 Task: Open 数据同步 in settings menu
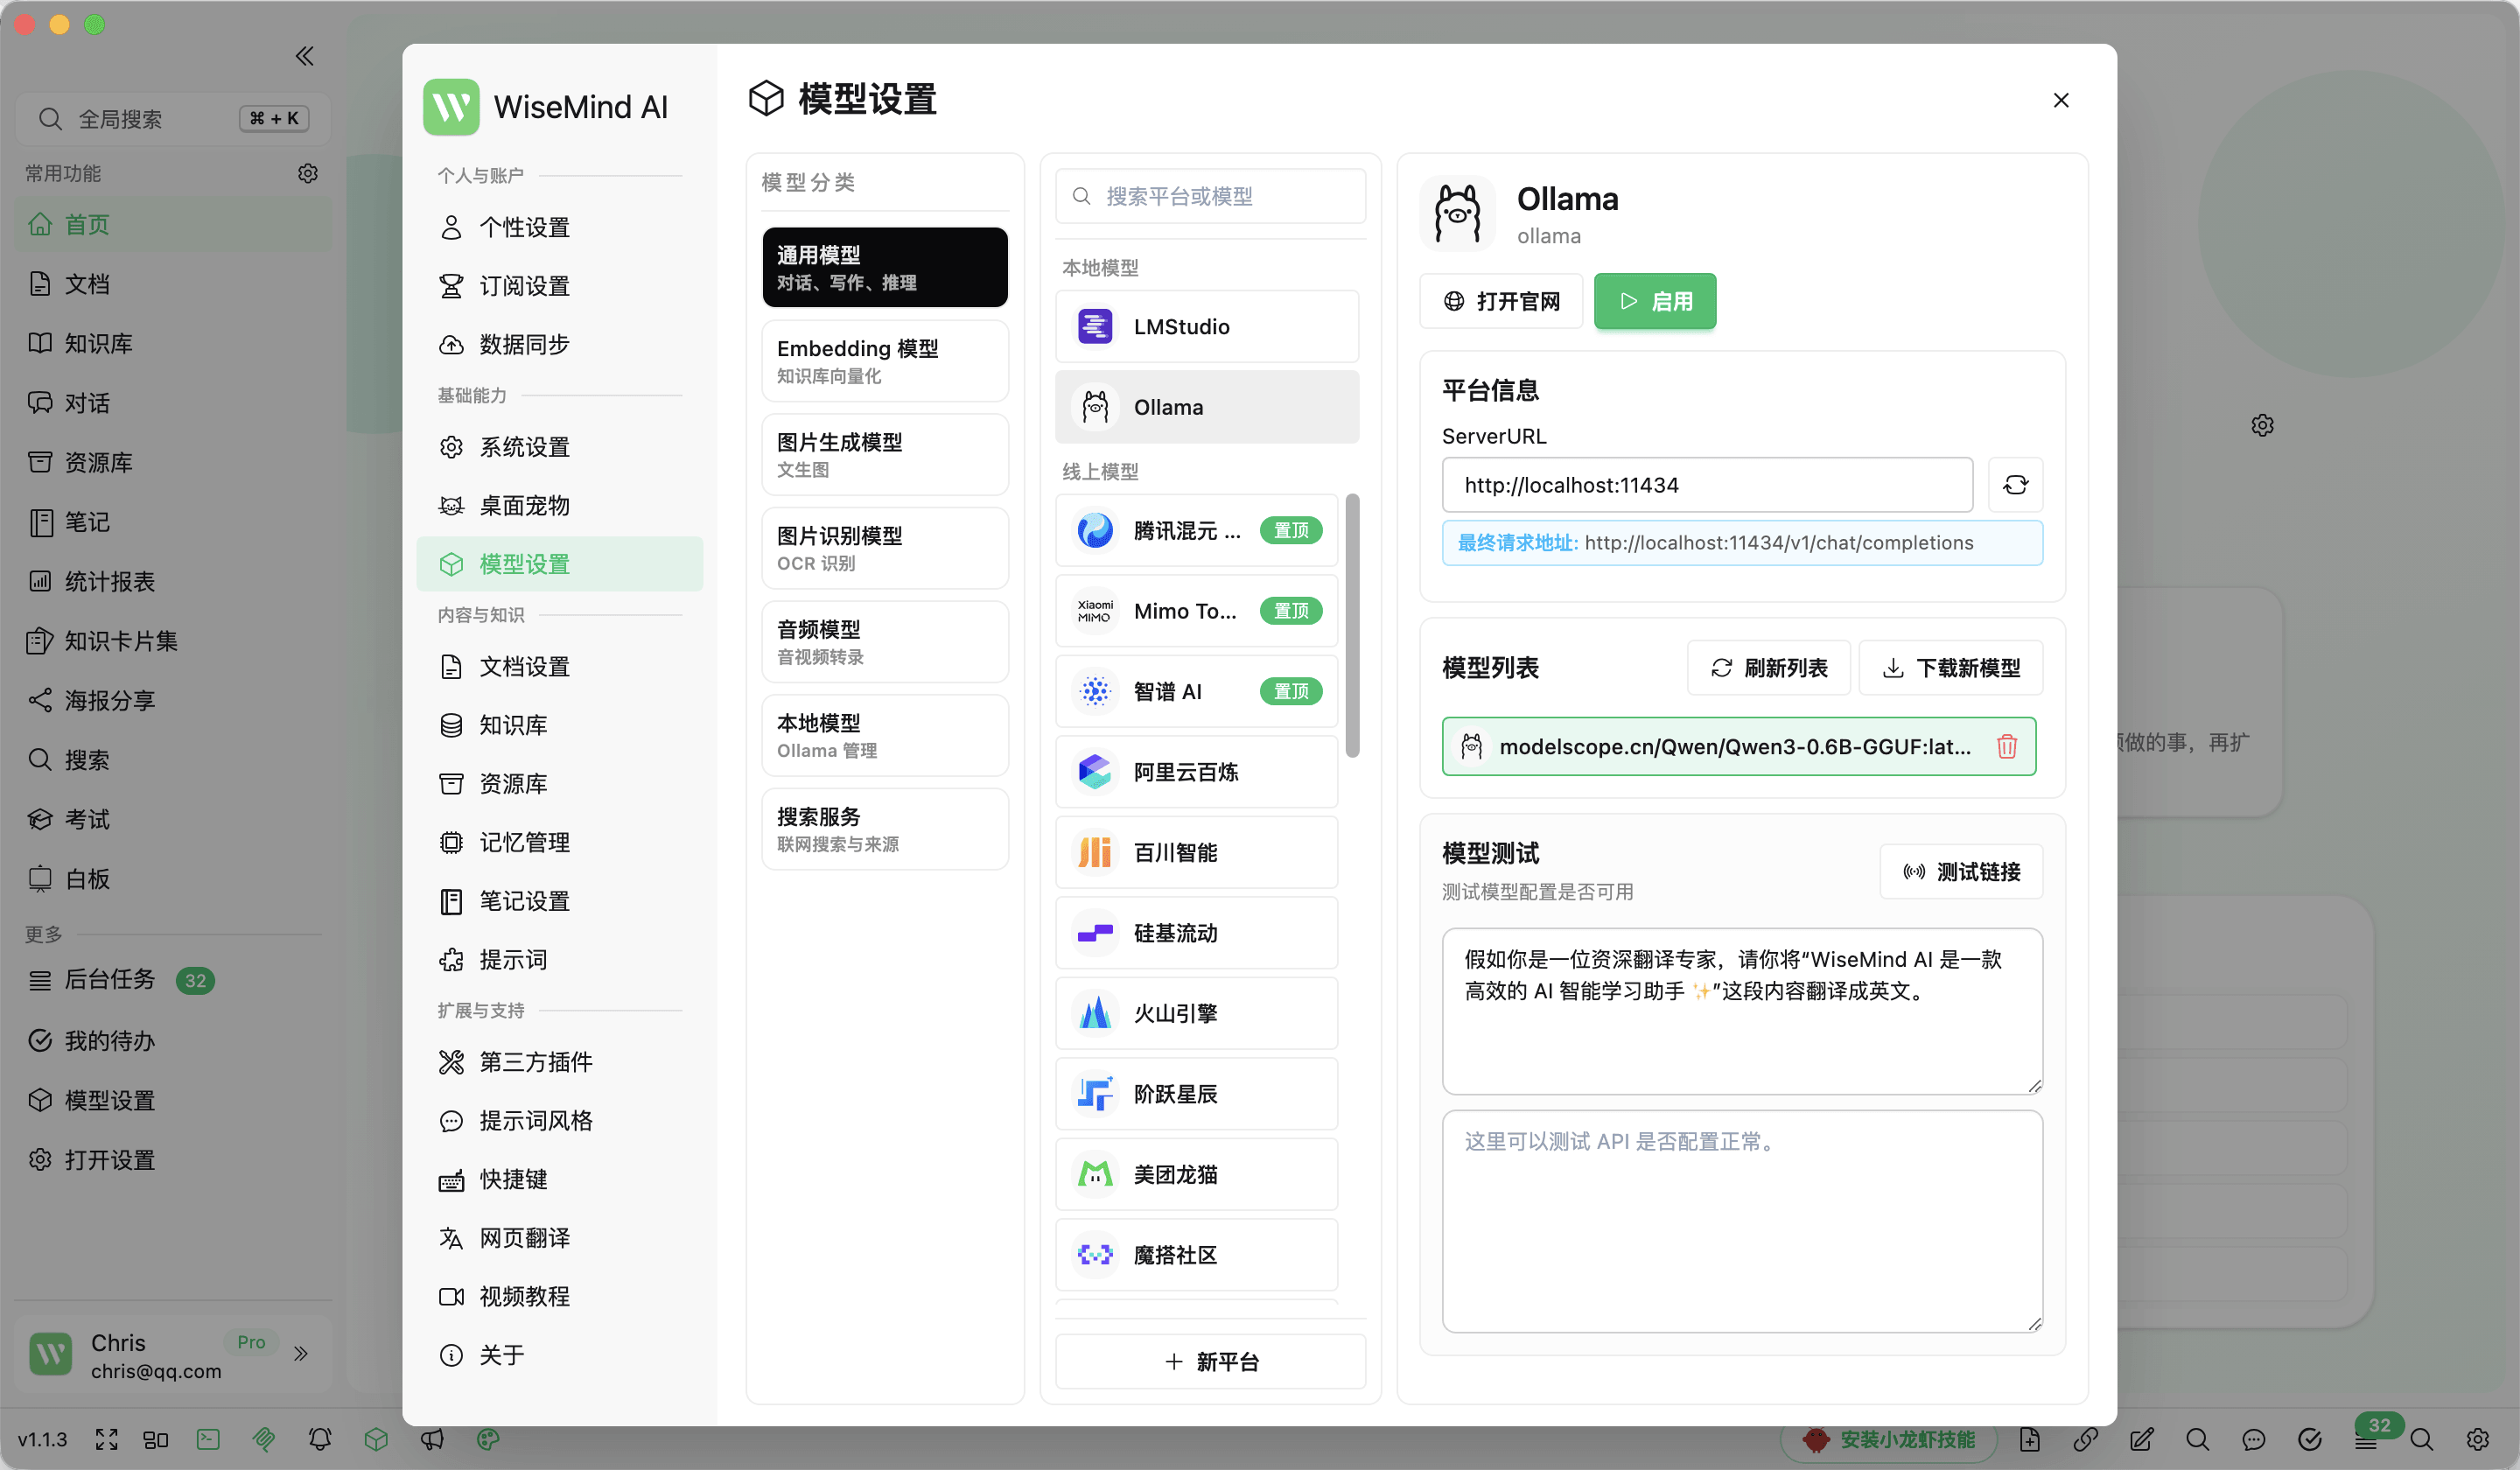click(560, 344)
